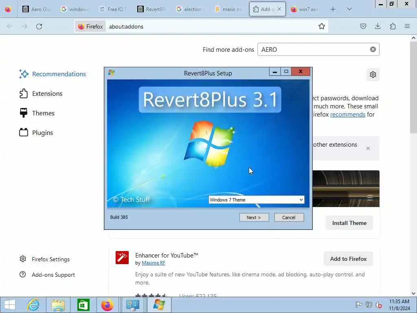Open File Explorer from taskbar
Viewport: 417px width, 313px height.
[58, 305]
